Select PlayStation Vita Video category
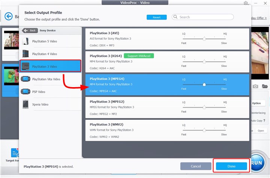The height and width of the screenshot is (178, 270). click(x=50, y=79)
